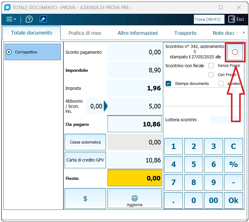Uncheck the Stampa documento checkbox

168,83
